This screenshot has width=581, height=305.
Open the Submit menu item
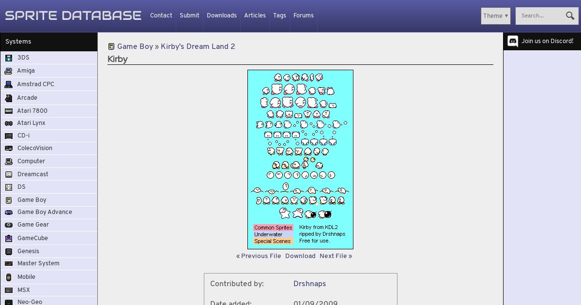click(x=189, y=15)
